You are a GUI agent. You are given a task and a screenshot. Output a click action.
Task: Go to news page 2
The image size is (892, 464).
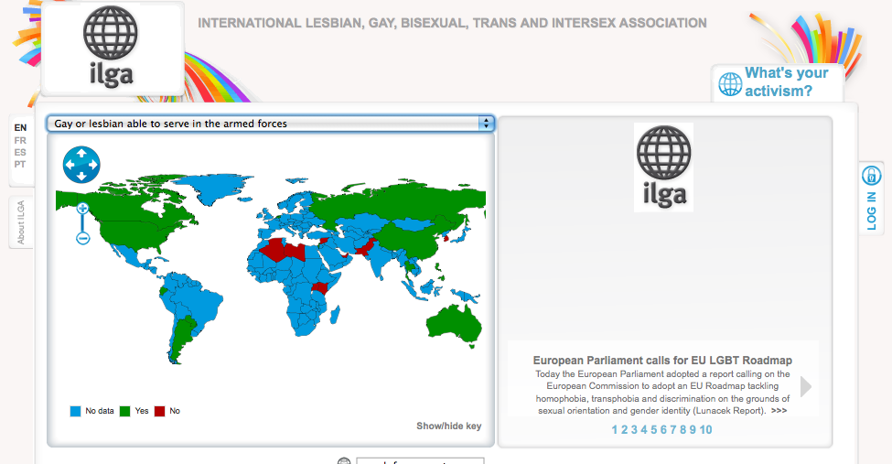click(624, 430)
